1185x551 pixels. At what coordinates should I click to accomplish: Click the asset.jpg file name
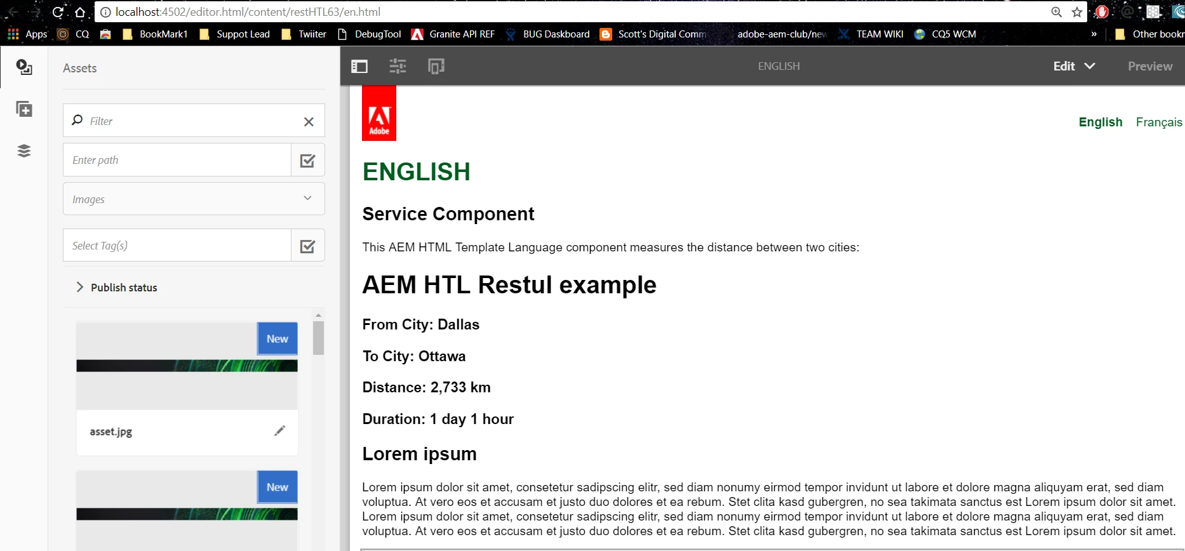111,432
